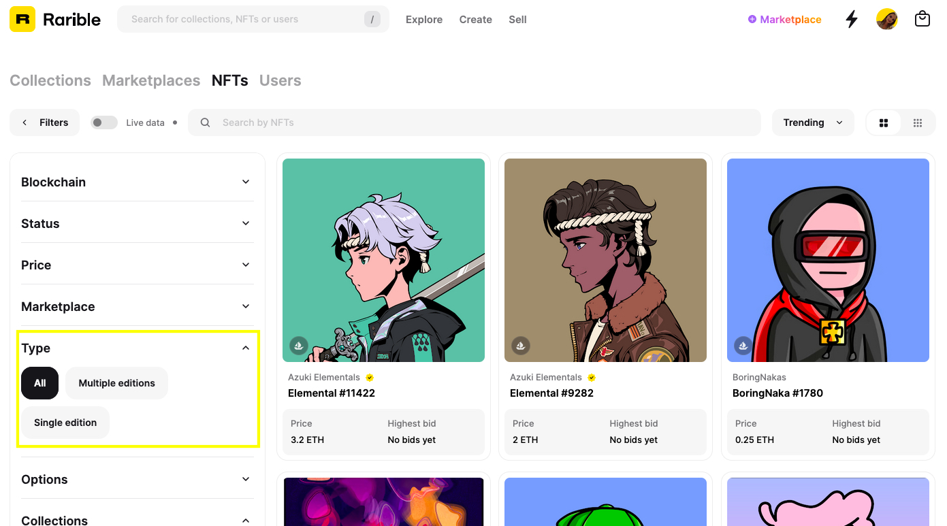
Task: Open Elemental #9282 title
Action: click(551, 393)
